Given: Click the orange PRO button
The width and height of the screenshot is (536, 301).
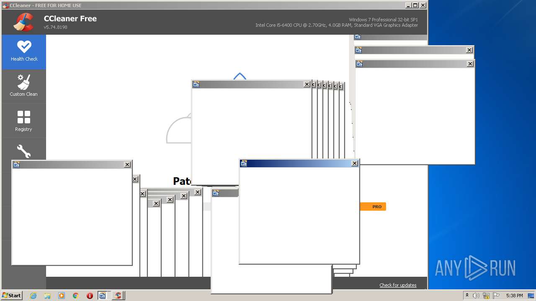Looking at the screenshot, I should (373, 207).
